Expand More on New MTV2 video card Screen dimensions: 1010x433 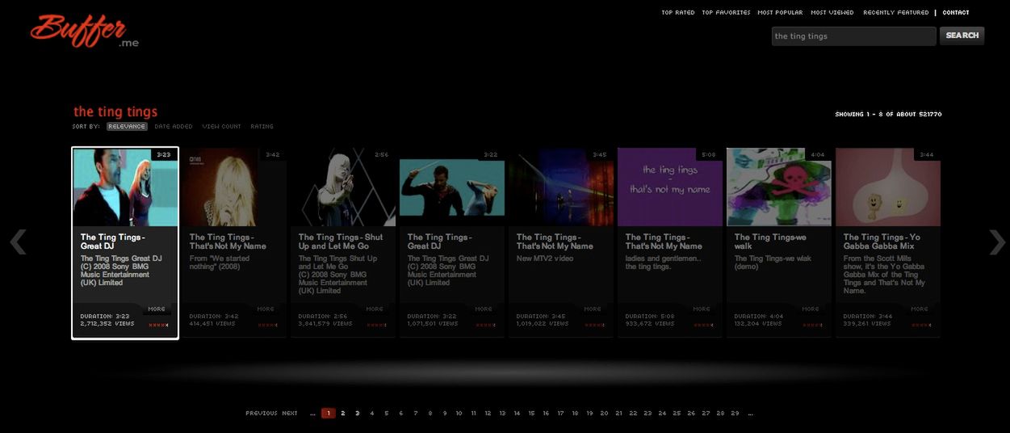[593, 309]
